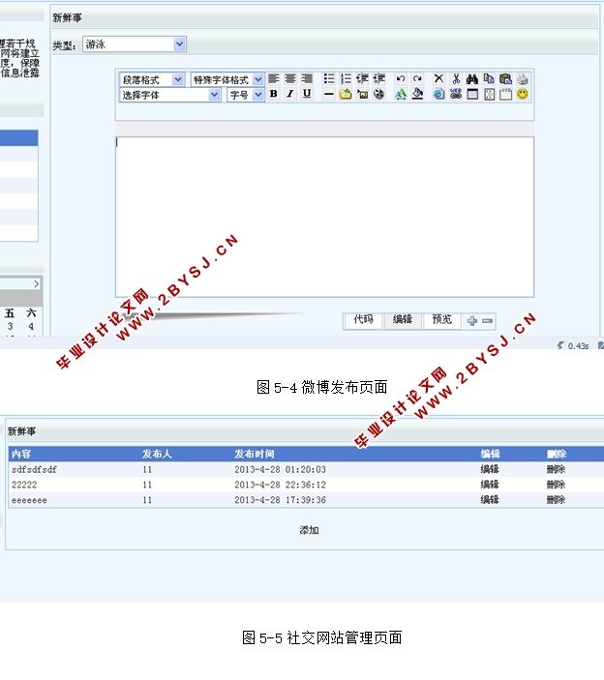The height and width of the screenshot is (680, 604).
Task: Insert media with the film reel icon
Action: (x=378, y=94)
